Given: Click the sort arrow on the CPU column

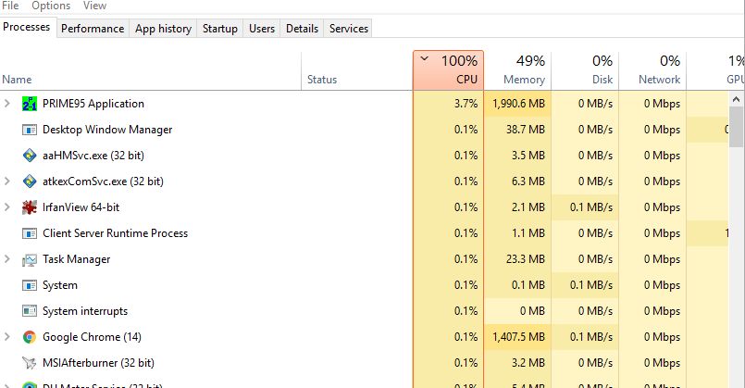Looking at the screenshot, I should (x=424, y=59).
